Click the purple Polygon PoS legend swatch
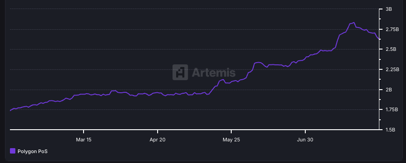This screenshot has width=406, height=163. (x=13, y=151)
